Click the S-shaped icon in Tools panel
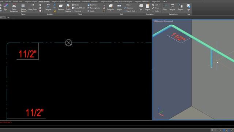This screenshot has width=234, height=132. (x=103, y=11)
